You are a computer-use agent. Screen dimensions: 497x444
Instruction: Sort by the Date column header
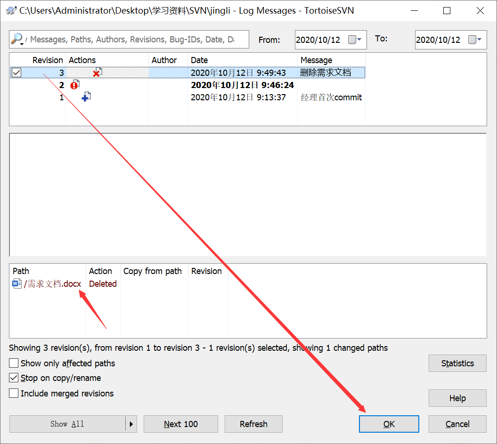coord(243,60)
